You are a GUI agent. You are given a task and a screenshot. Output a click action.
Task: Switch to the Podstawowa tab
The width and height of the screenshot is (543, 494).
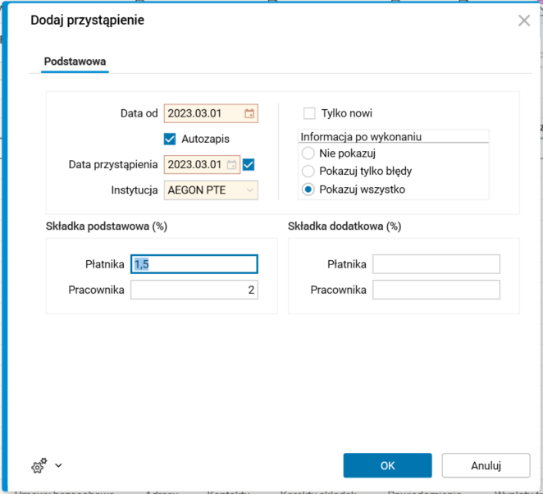(x=75, y=62)
